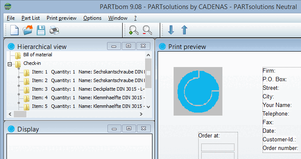The height and width of the screenshot is (159, 301).
Task: Open the Part List menu
Action: [x=31, y=18]
